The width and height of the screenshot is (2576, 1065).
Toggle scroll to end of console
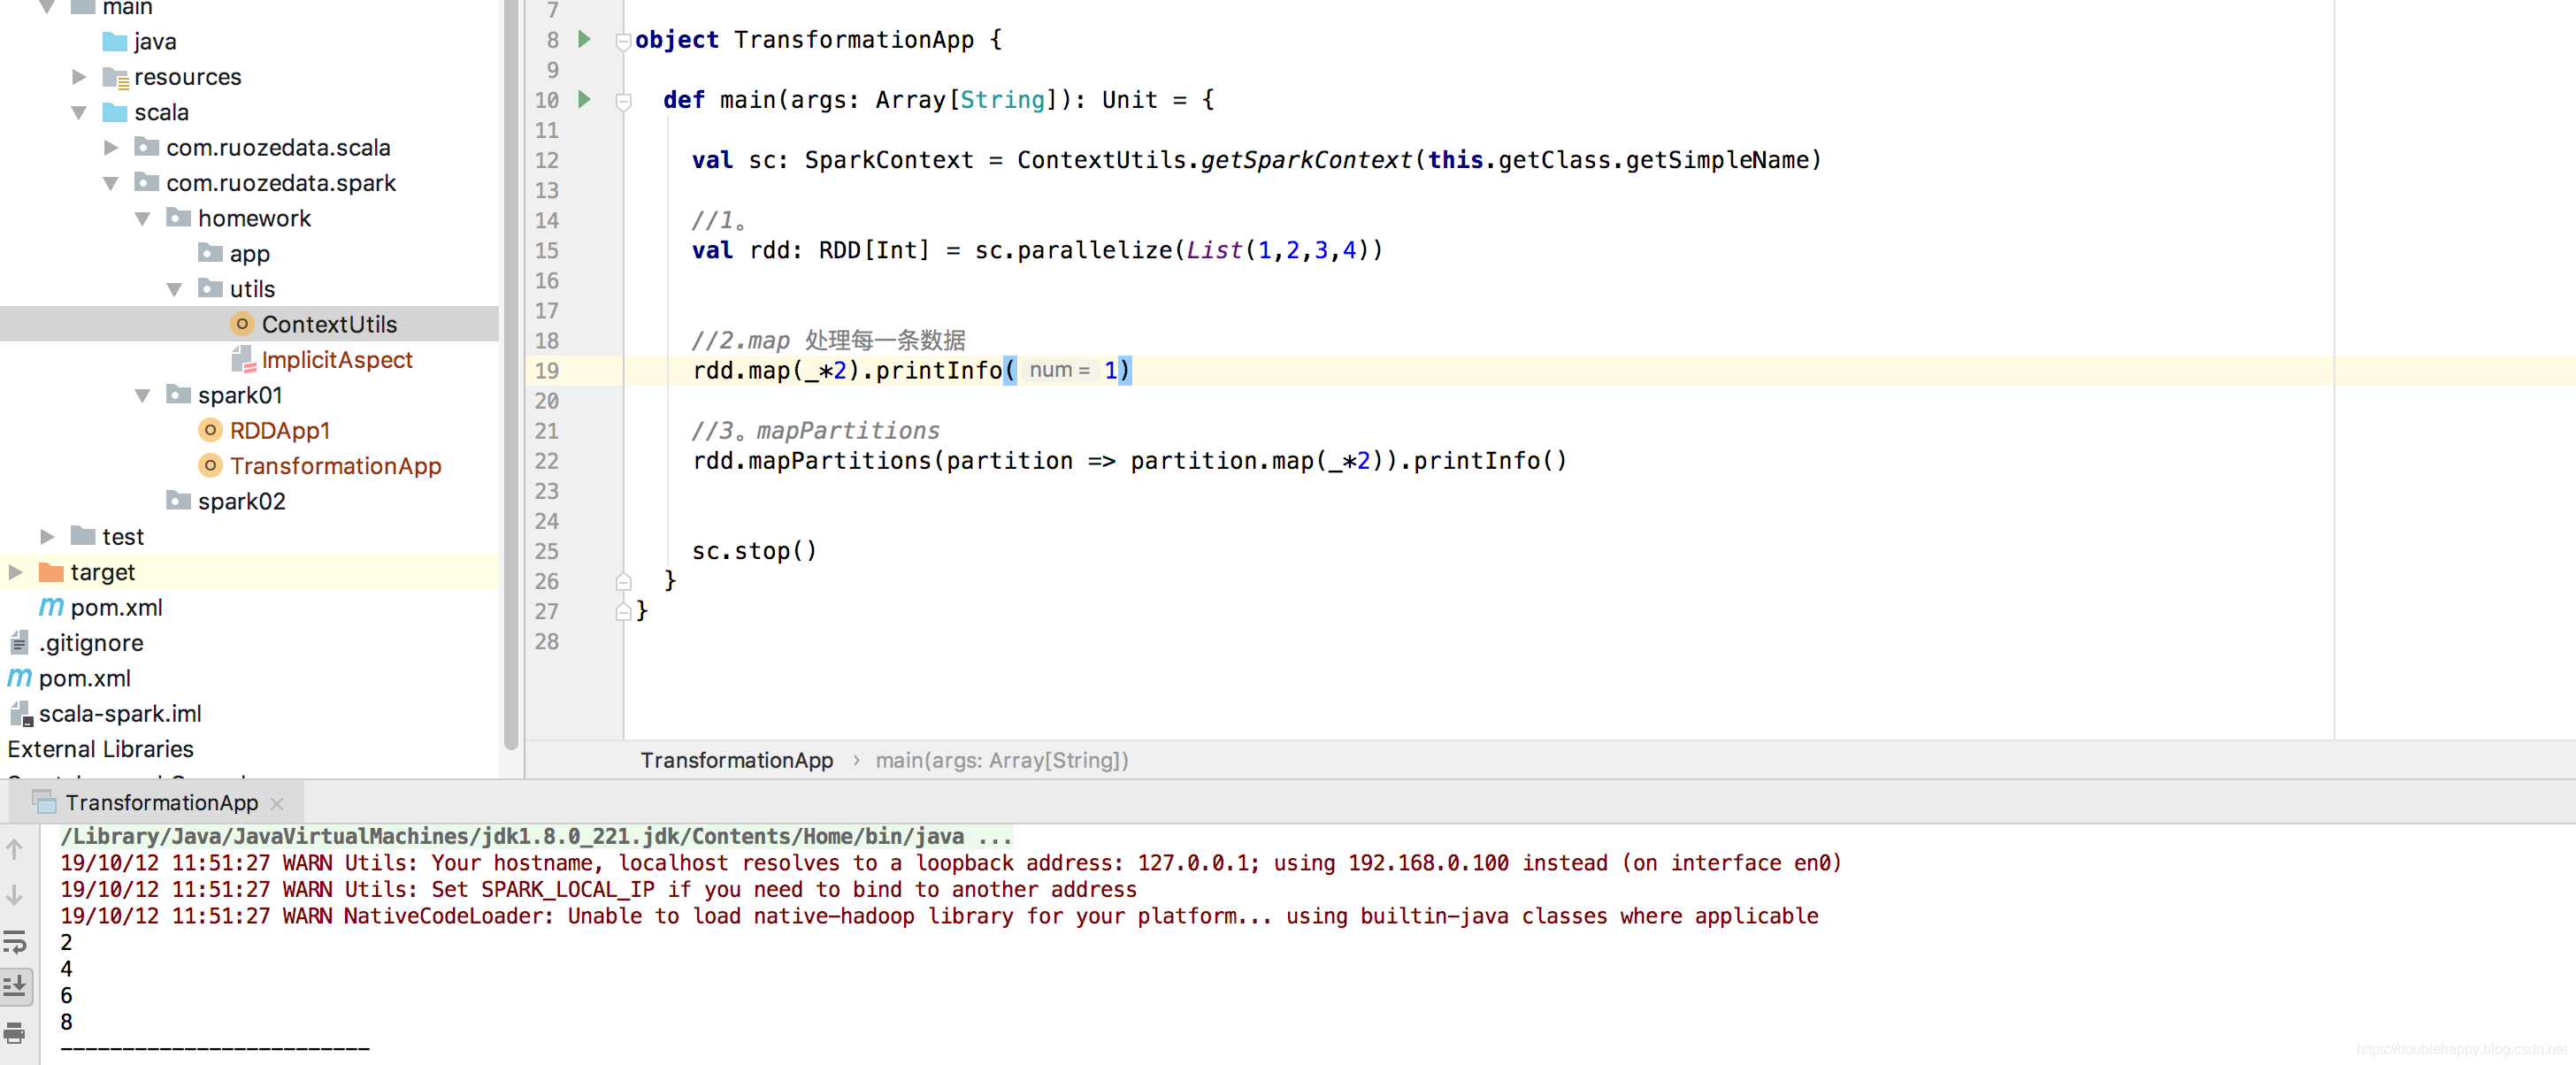pos(15,987)
